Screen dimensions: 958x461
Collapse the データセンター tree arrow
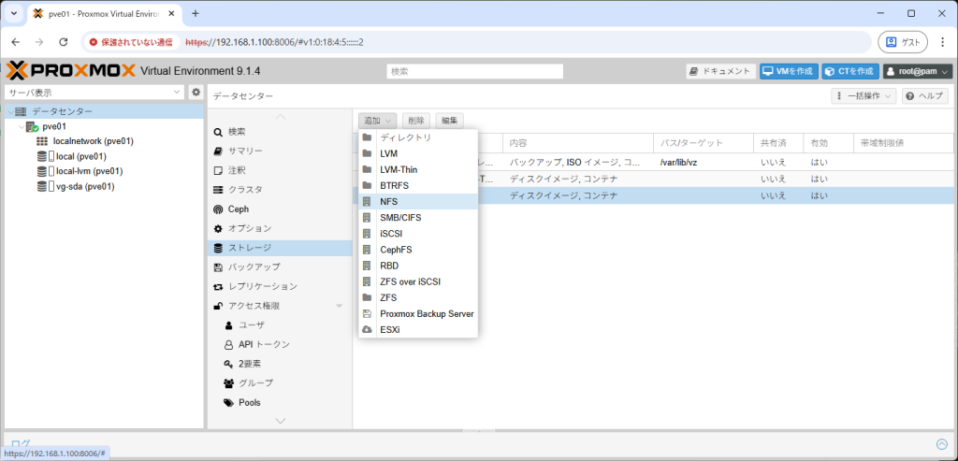pyautogui.click(x=10, y=112)
